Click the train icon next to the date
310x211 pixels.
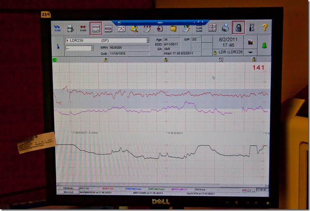[250, 42]
